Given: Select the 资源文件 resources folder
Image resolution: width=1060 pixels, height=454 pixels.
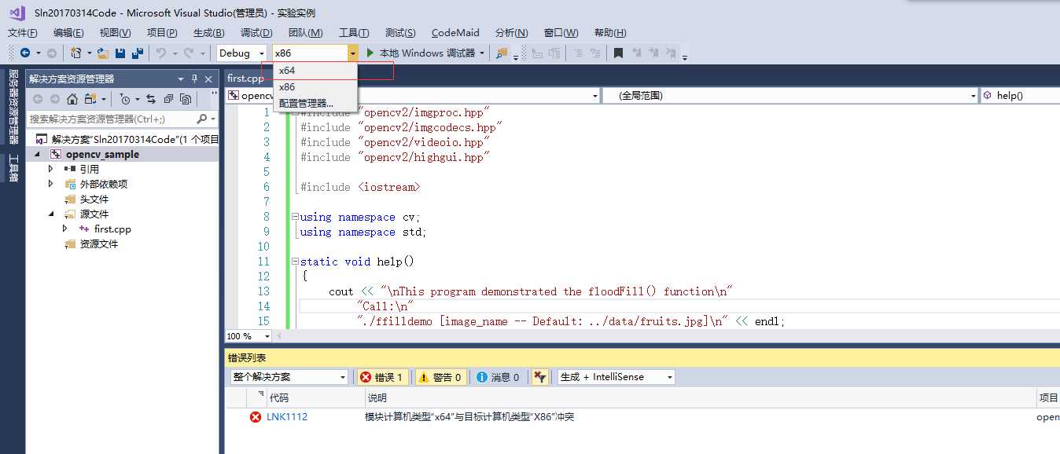Looking at the screenshot, I should (x=99, y=244).
